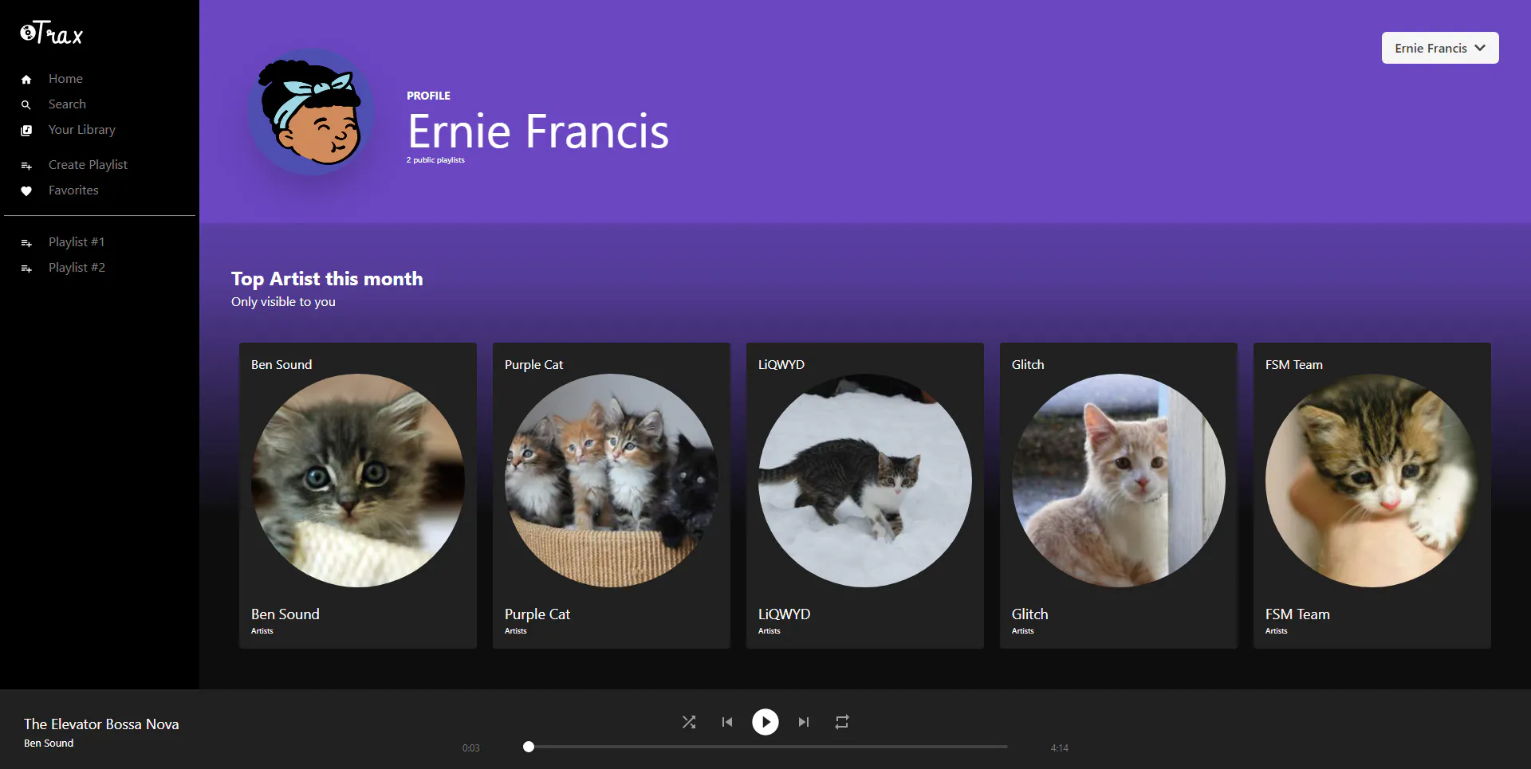
Task: Open Favorites via the heart icon
Action: pyautogui.click(x=26, y=190)
